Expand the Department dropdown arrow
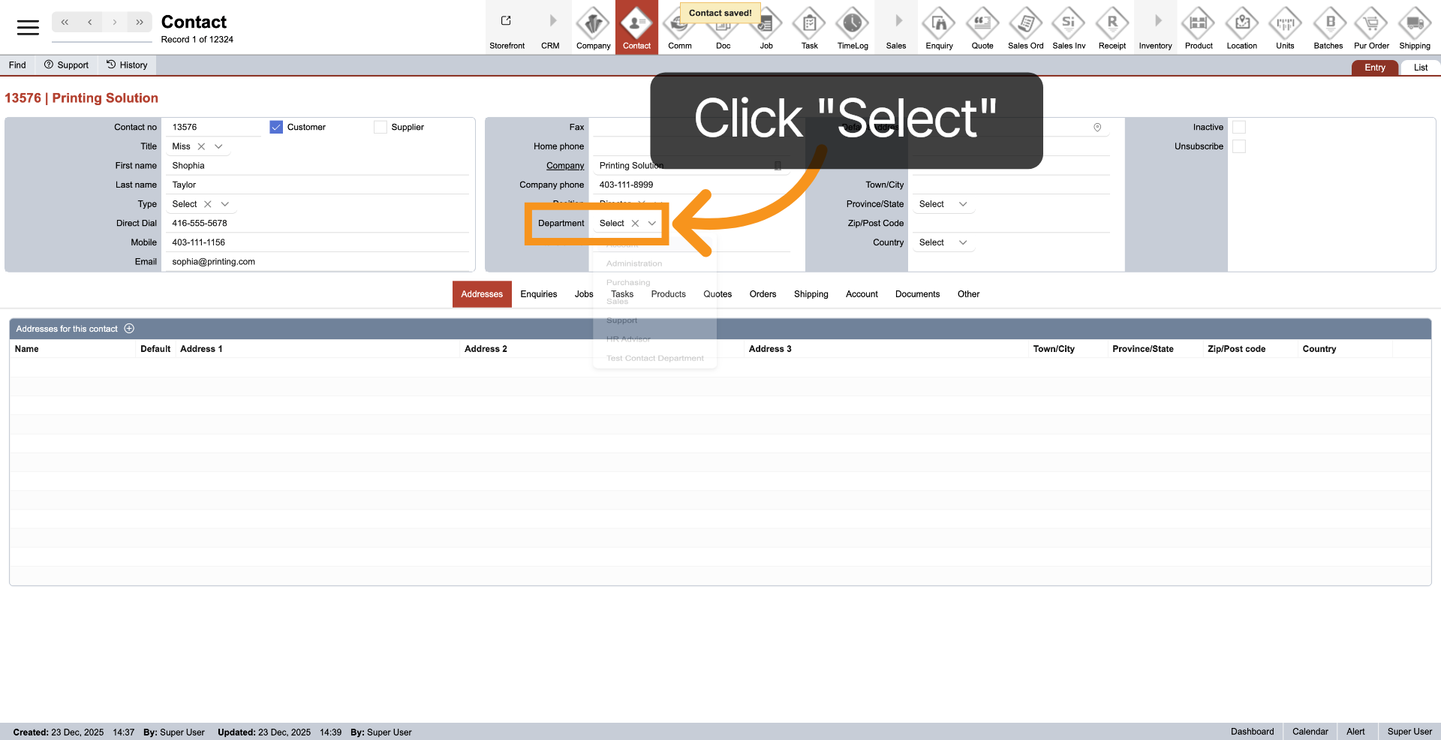 tap(652, 224)
